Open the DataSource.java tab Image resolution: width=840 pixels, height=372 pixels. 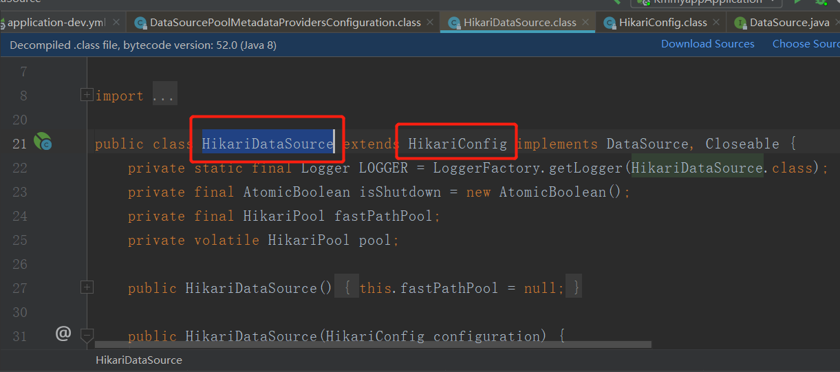pyautogui.click(x=789, y=23)
